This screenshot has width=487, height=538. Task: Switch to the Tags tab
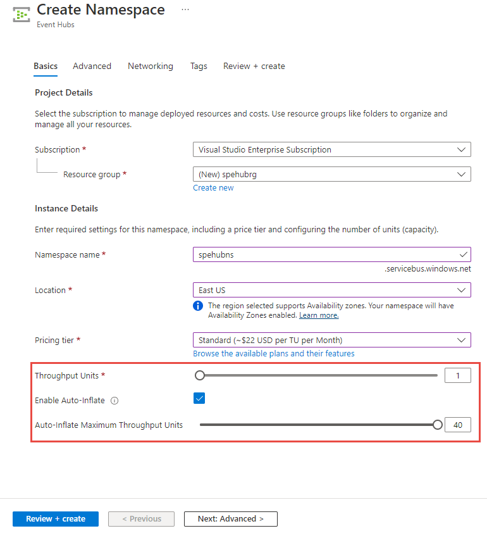pyautogui.click(x=198, y=66)
